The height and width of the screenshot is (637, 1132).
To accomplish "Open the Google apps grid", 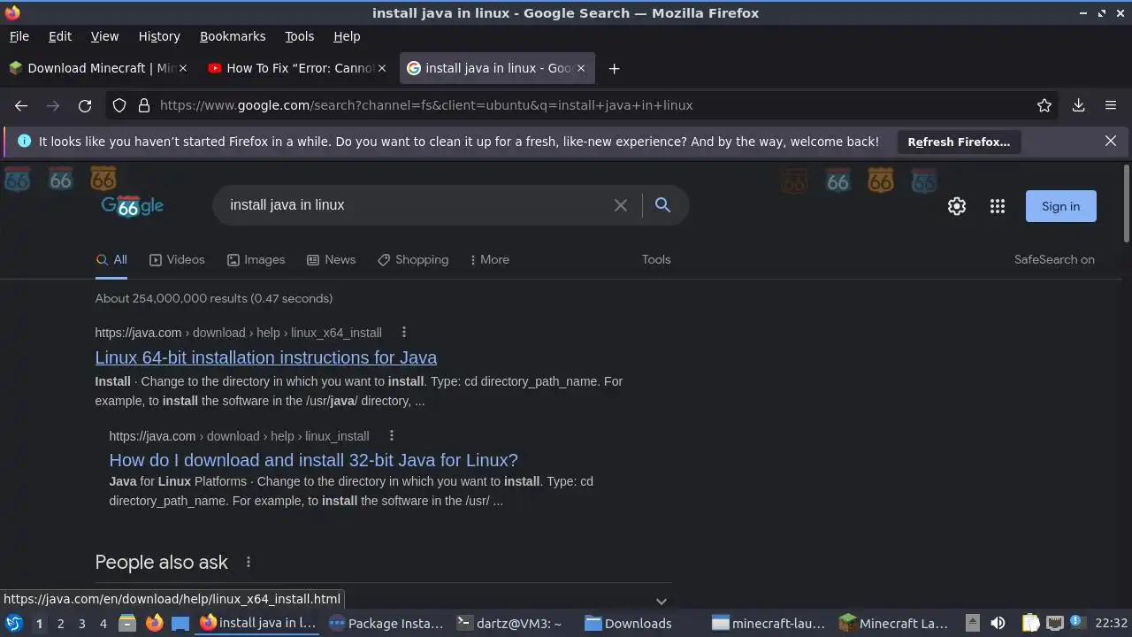I will (x=998, y=206).
